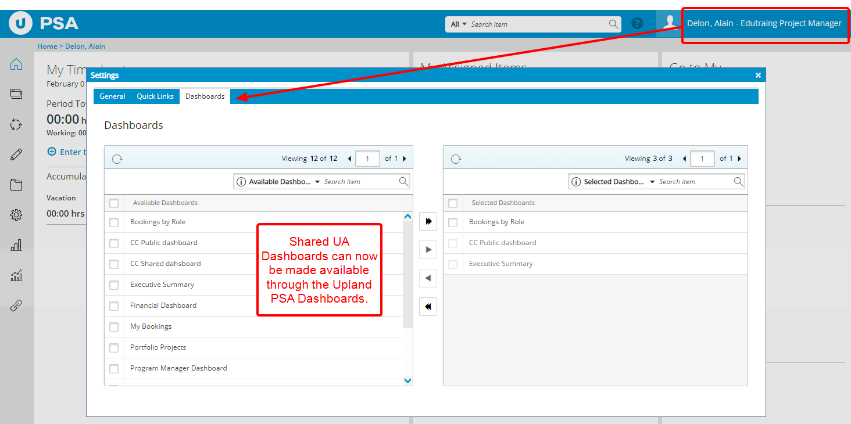Check the Financial Dashboard checkbox

(x=114, y=306)
